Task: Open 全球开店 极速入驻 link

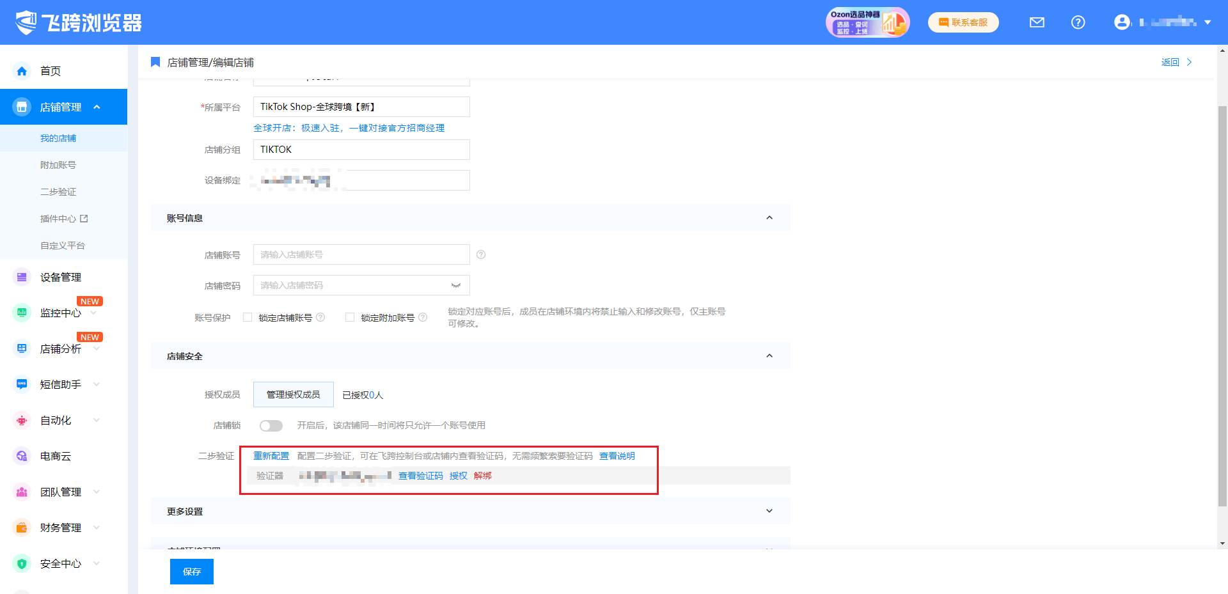Action: [x=349, y=128]
